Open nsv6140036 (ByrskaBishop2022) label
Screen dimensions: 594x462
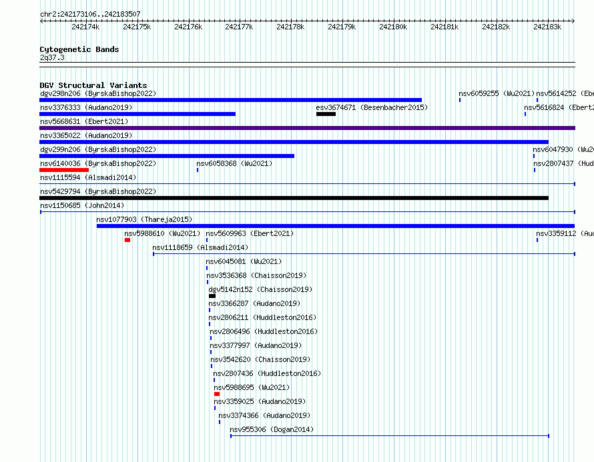click(98, 163)
